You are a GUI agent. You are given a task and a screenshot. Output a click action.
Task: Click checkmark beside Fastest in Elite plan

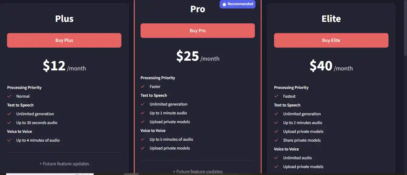pos(276,96)
